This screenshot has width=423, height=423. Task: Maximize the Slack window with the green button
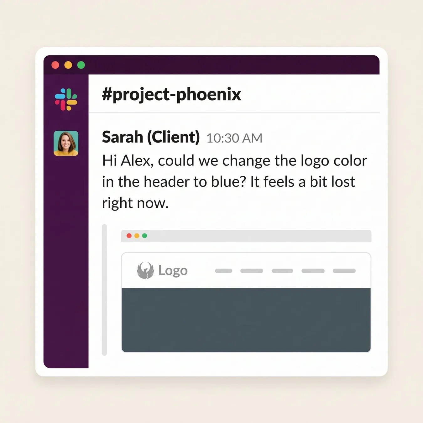81,65
